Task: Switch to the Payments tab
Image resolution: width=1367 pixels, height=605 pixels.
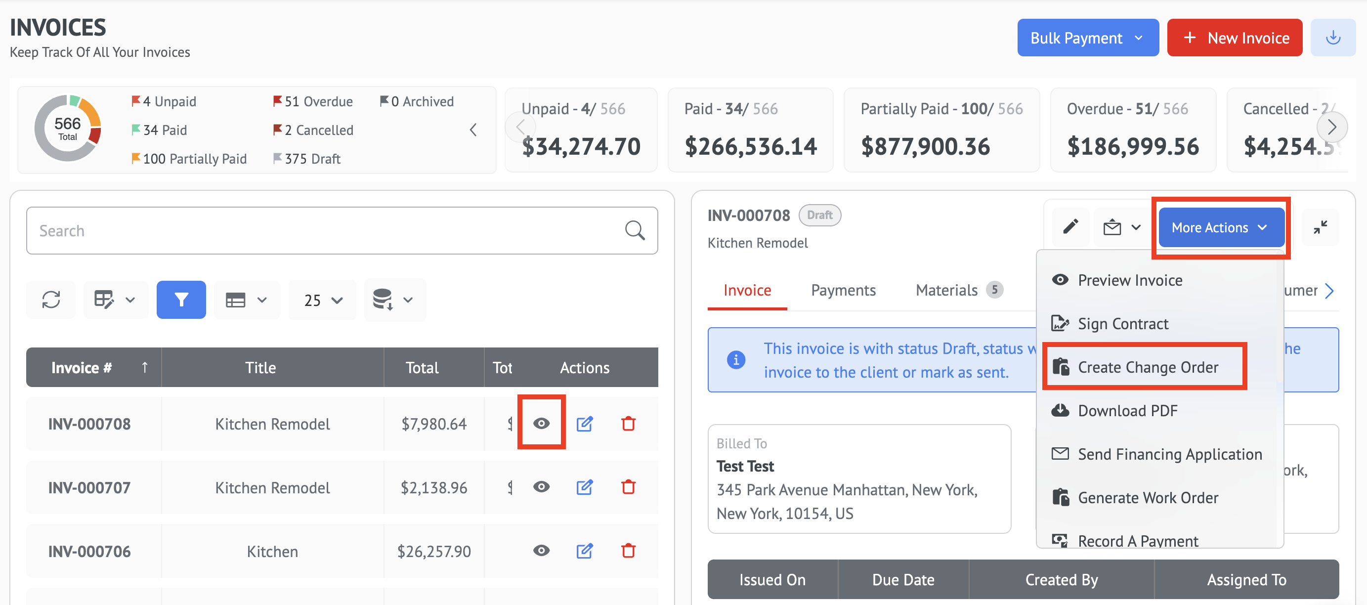Action: pyautogui.click(x=843, y=290)
